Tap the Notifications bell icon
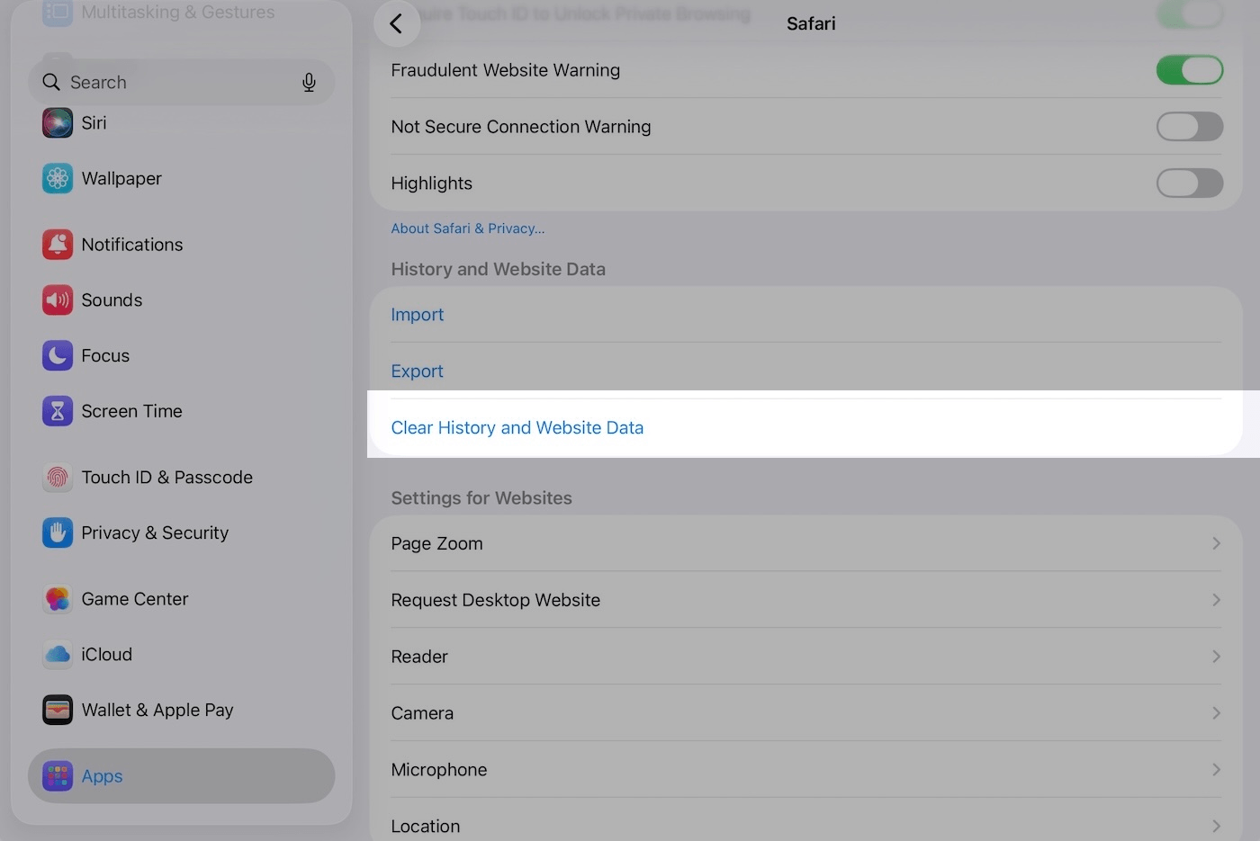 point(58,245)
